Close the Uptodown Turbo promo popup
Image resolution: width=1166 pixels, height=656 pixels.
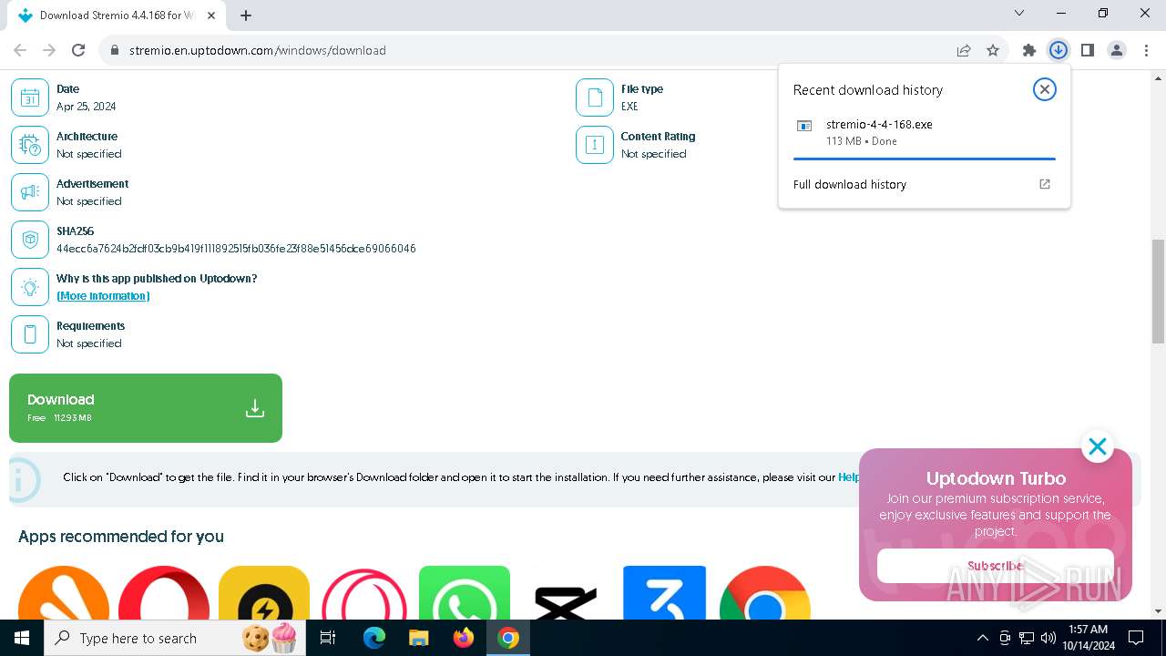(1098, 446)
